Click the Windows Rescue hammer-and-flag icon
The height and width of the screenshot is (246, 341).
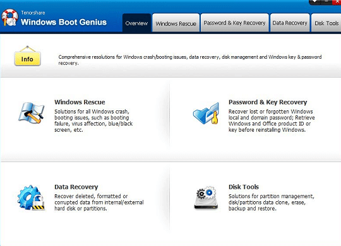(x=32, y=113)
